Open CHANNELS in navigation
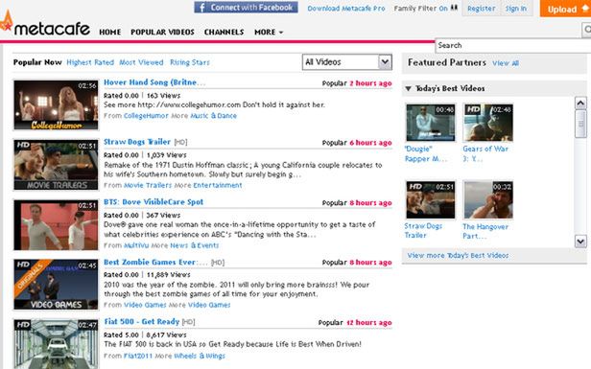591x369 pixels. coord(224,32)
